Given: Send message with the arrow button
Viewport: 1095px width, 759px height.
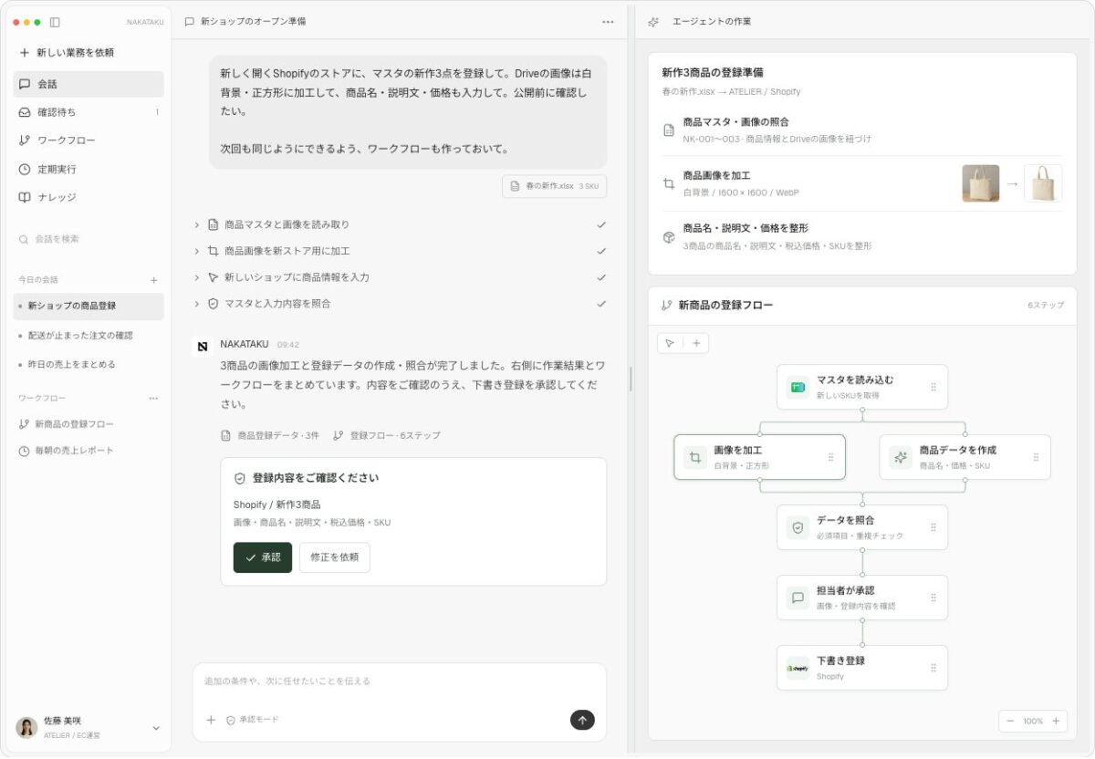Looking at the screenshot, I should 582,720.
